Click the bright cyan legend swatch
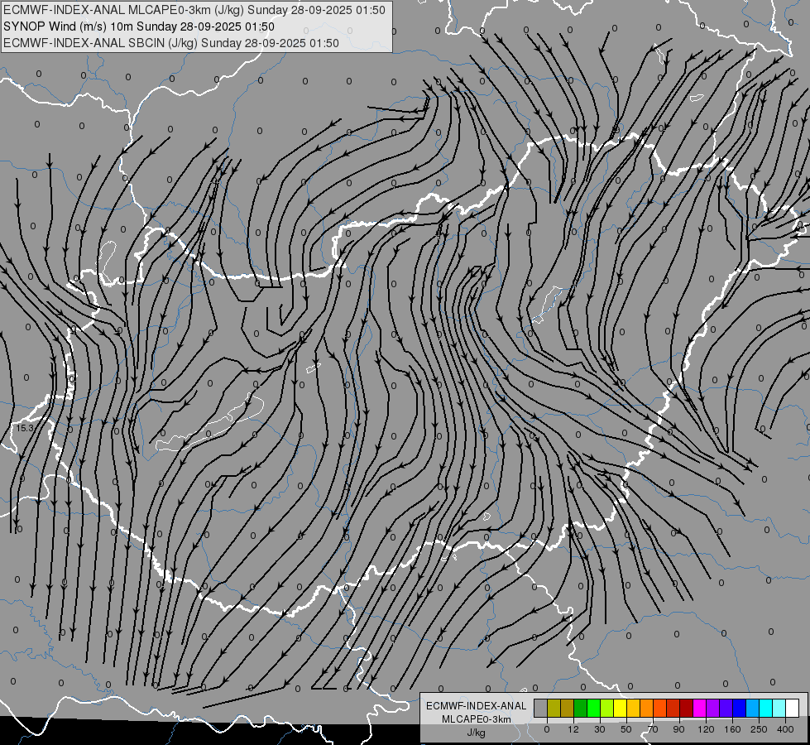This screenshot has height=745, width=810. pos(765,709)
